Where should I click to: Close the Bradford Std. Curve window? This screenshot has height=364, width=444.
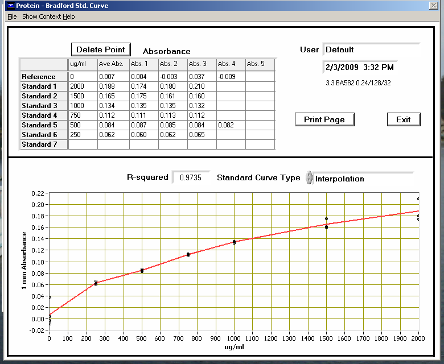(x=434, y=5)
